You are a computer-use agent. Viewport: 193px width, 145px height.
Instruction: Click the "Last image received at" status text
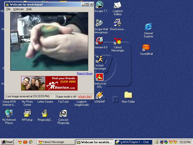click(28, 96)
